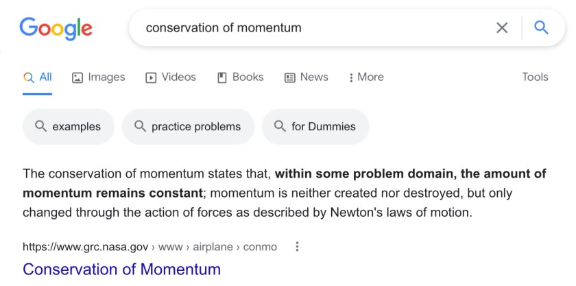This screenshot has width=576, height=286.
Task: Click the featured snippet bold text
Action: [411, 174]
